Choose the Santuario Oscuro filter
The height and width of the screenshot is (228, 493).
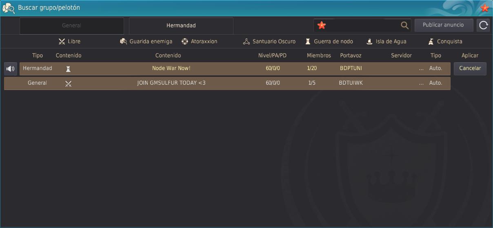269,42
